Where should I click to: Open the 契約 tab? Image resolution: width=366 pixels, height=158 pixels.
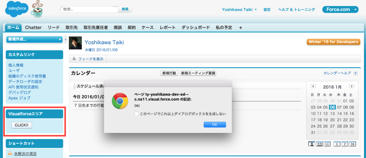point(132,28)
